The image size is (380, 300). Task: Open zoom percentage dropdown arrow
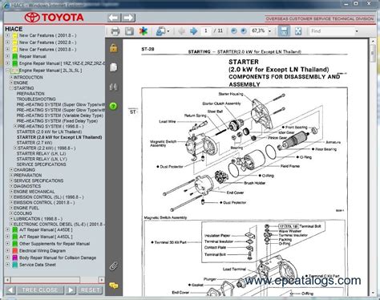tap(269, 31)
